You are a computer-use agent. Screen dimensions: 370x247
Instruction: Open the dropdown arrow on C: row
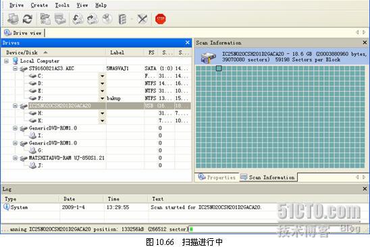click(x=102, y=76)
